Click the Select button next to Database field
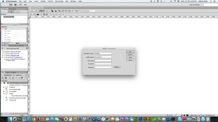 pos(117,67)
